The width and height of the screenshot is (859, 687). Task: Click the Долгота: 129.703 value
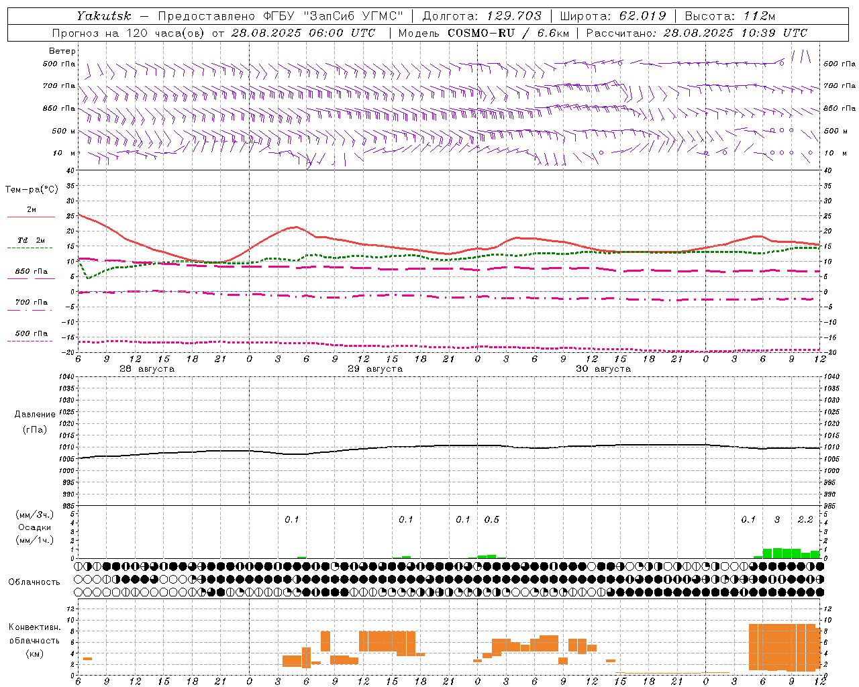tap(482, 16)
